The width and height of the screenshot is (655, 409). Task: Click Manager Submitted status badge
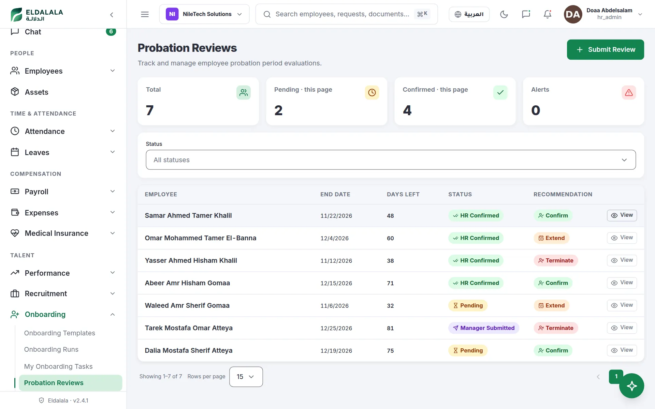pos(484,328)
